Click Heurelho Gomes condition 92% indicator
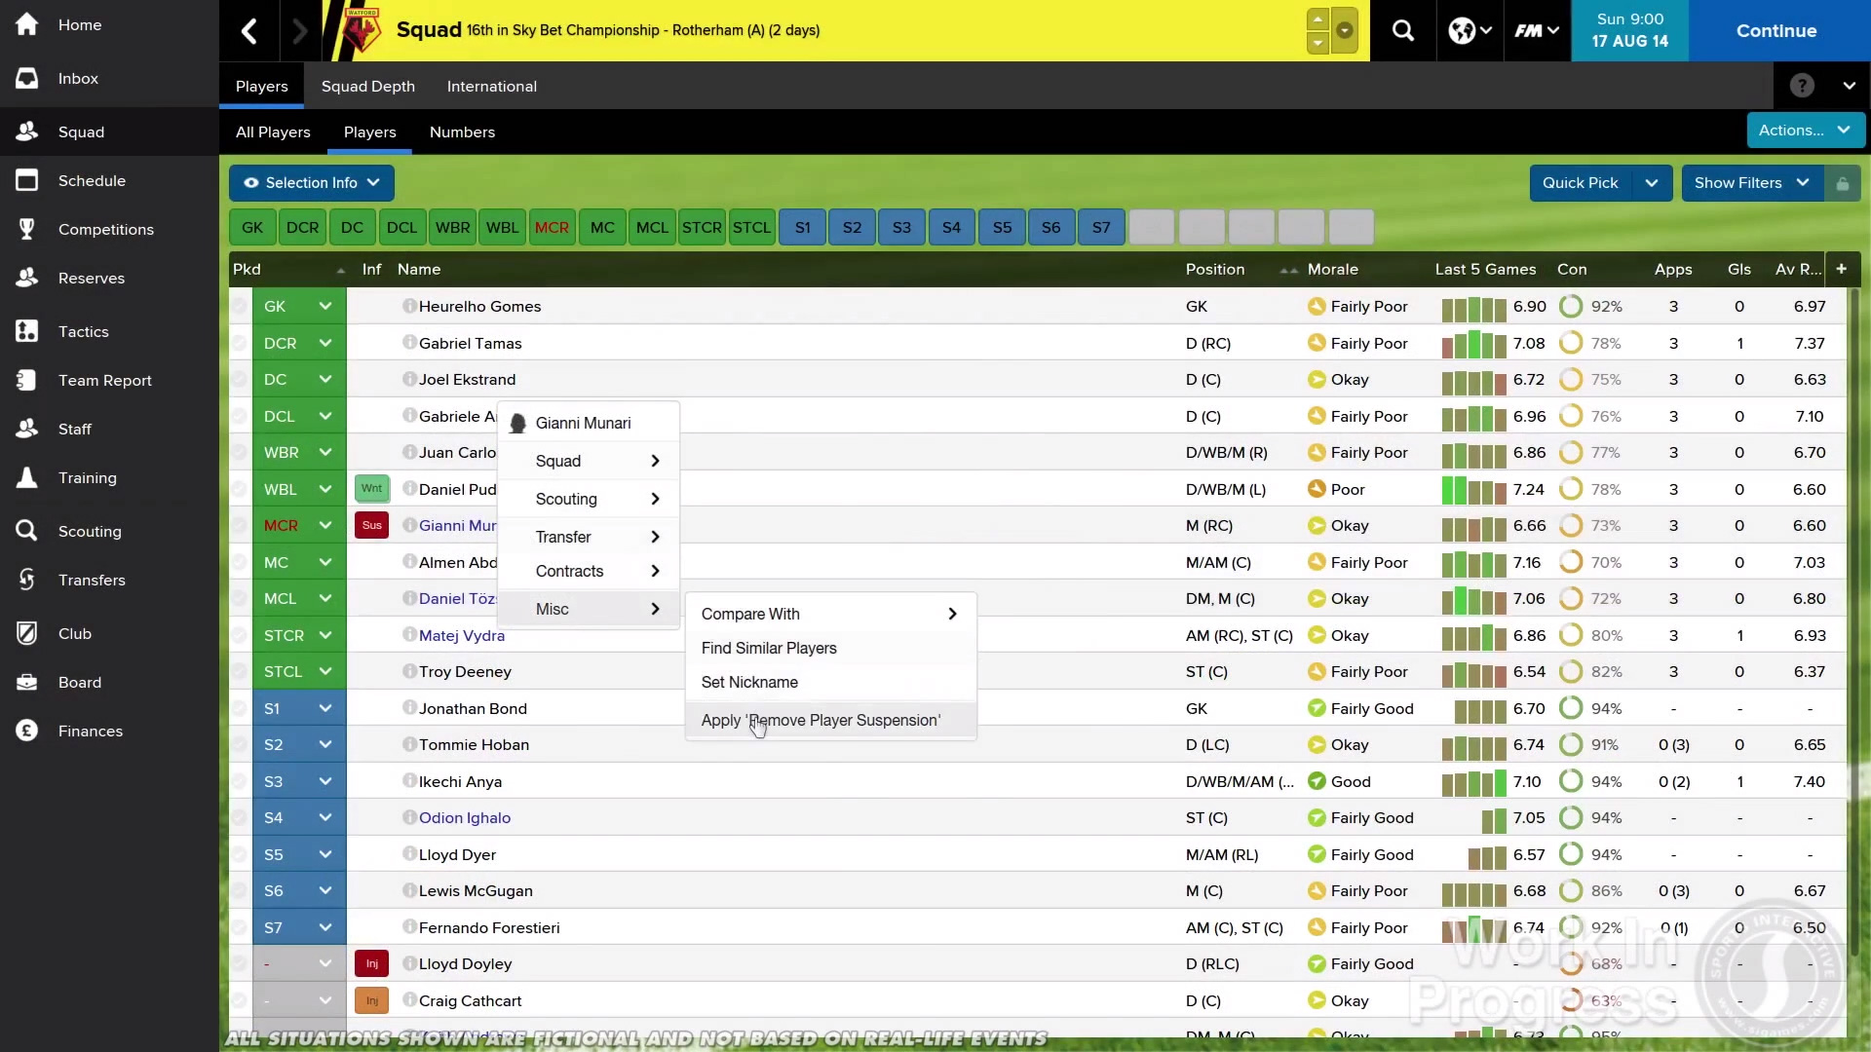The width and height of the screenshot is (1871, 1052). point(1570,306)
